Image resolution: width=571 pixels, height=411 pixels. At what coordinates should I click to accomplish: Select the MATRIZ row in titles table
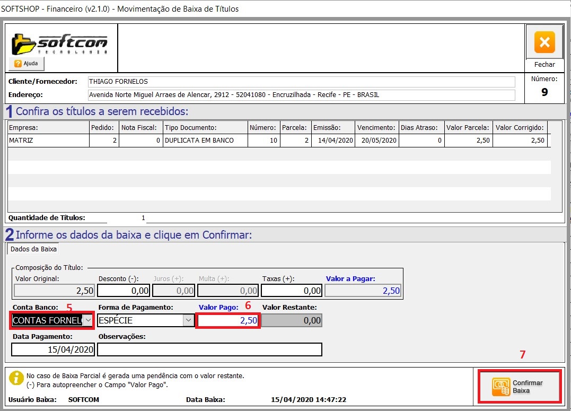(48, 141)
